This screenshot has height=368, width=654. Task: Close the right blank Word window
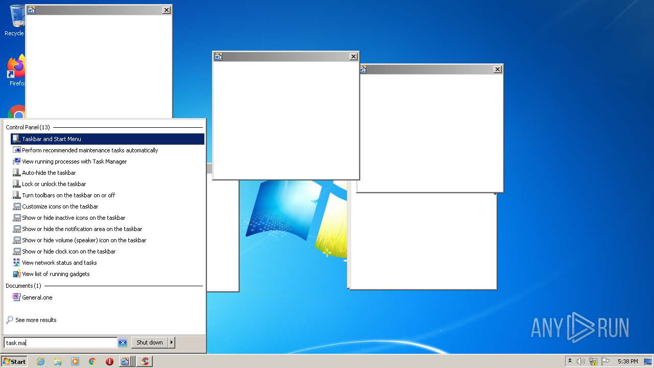point(498,70)
